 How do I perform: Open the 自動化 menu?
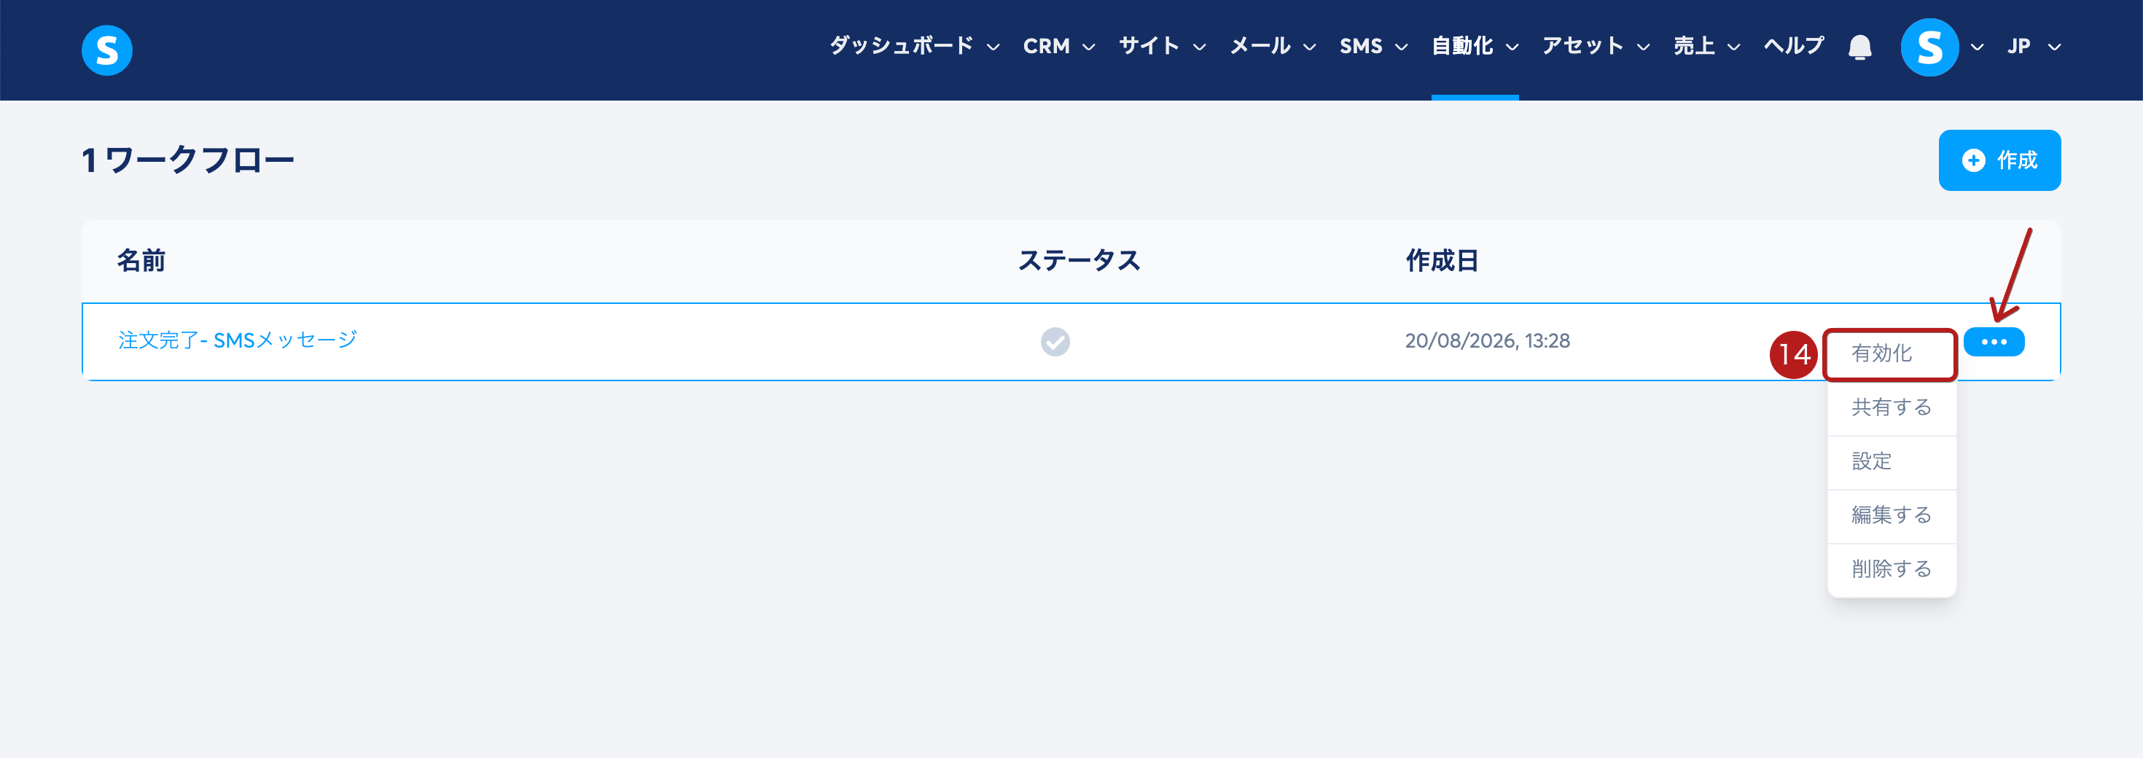(x=1474, y=47)
